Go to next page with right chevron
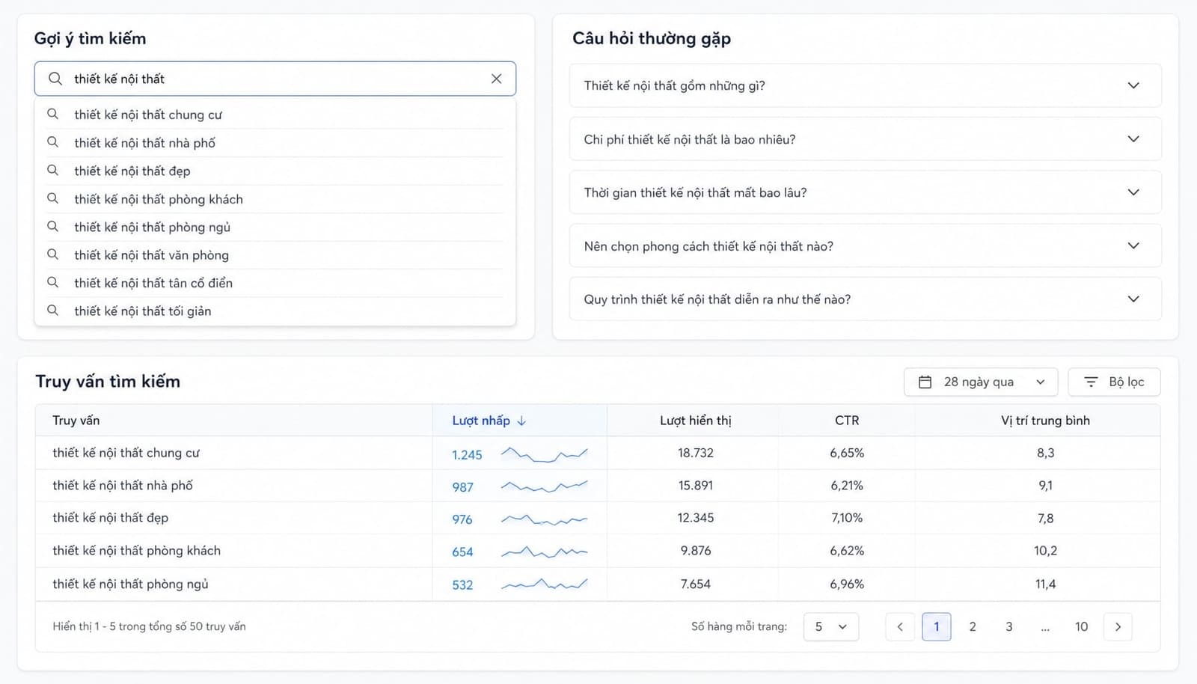Image resolution: width=1197 pixels, height=684 pixels. 1118,626
